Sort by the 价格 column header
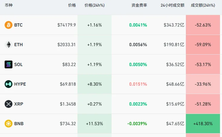 coord(72,5)
